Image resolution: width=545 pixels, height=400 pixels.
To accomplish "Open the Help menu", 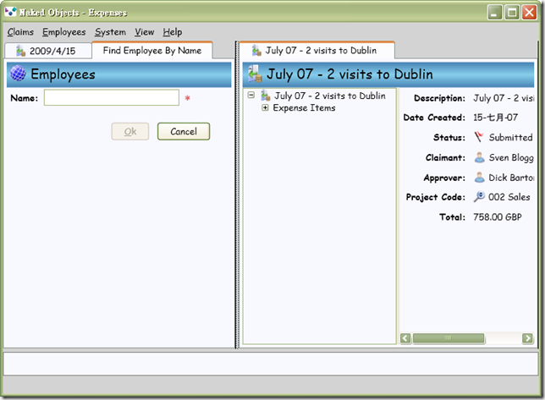I will pyautogui.click(x=173, y=32).
